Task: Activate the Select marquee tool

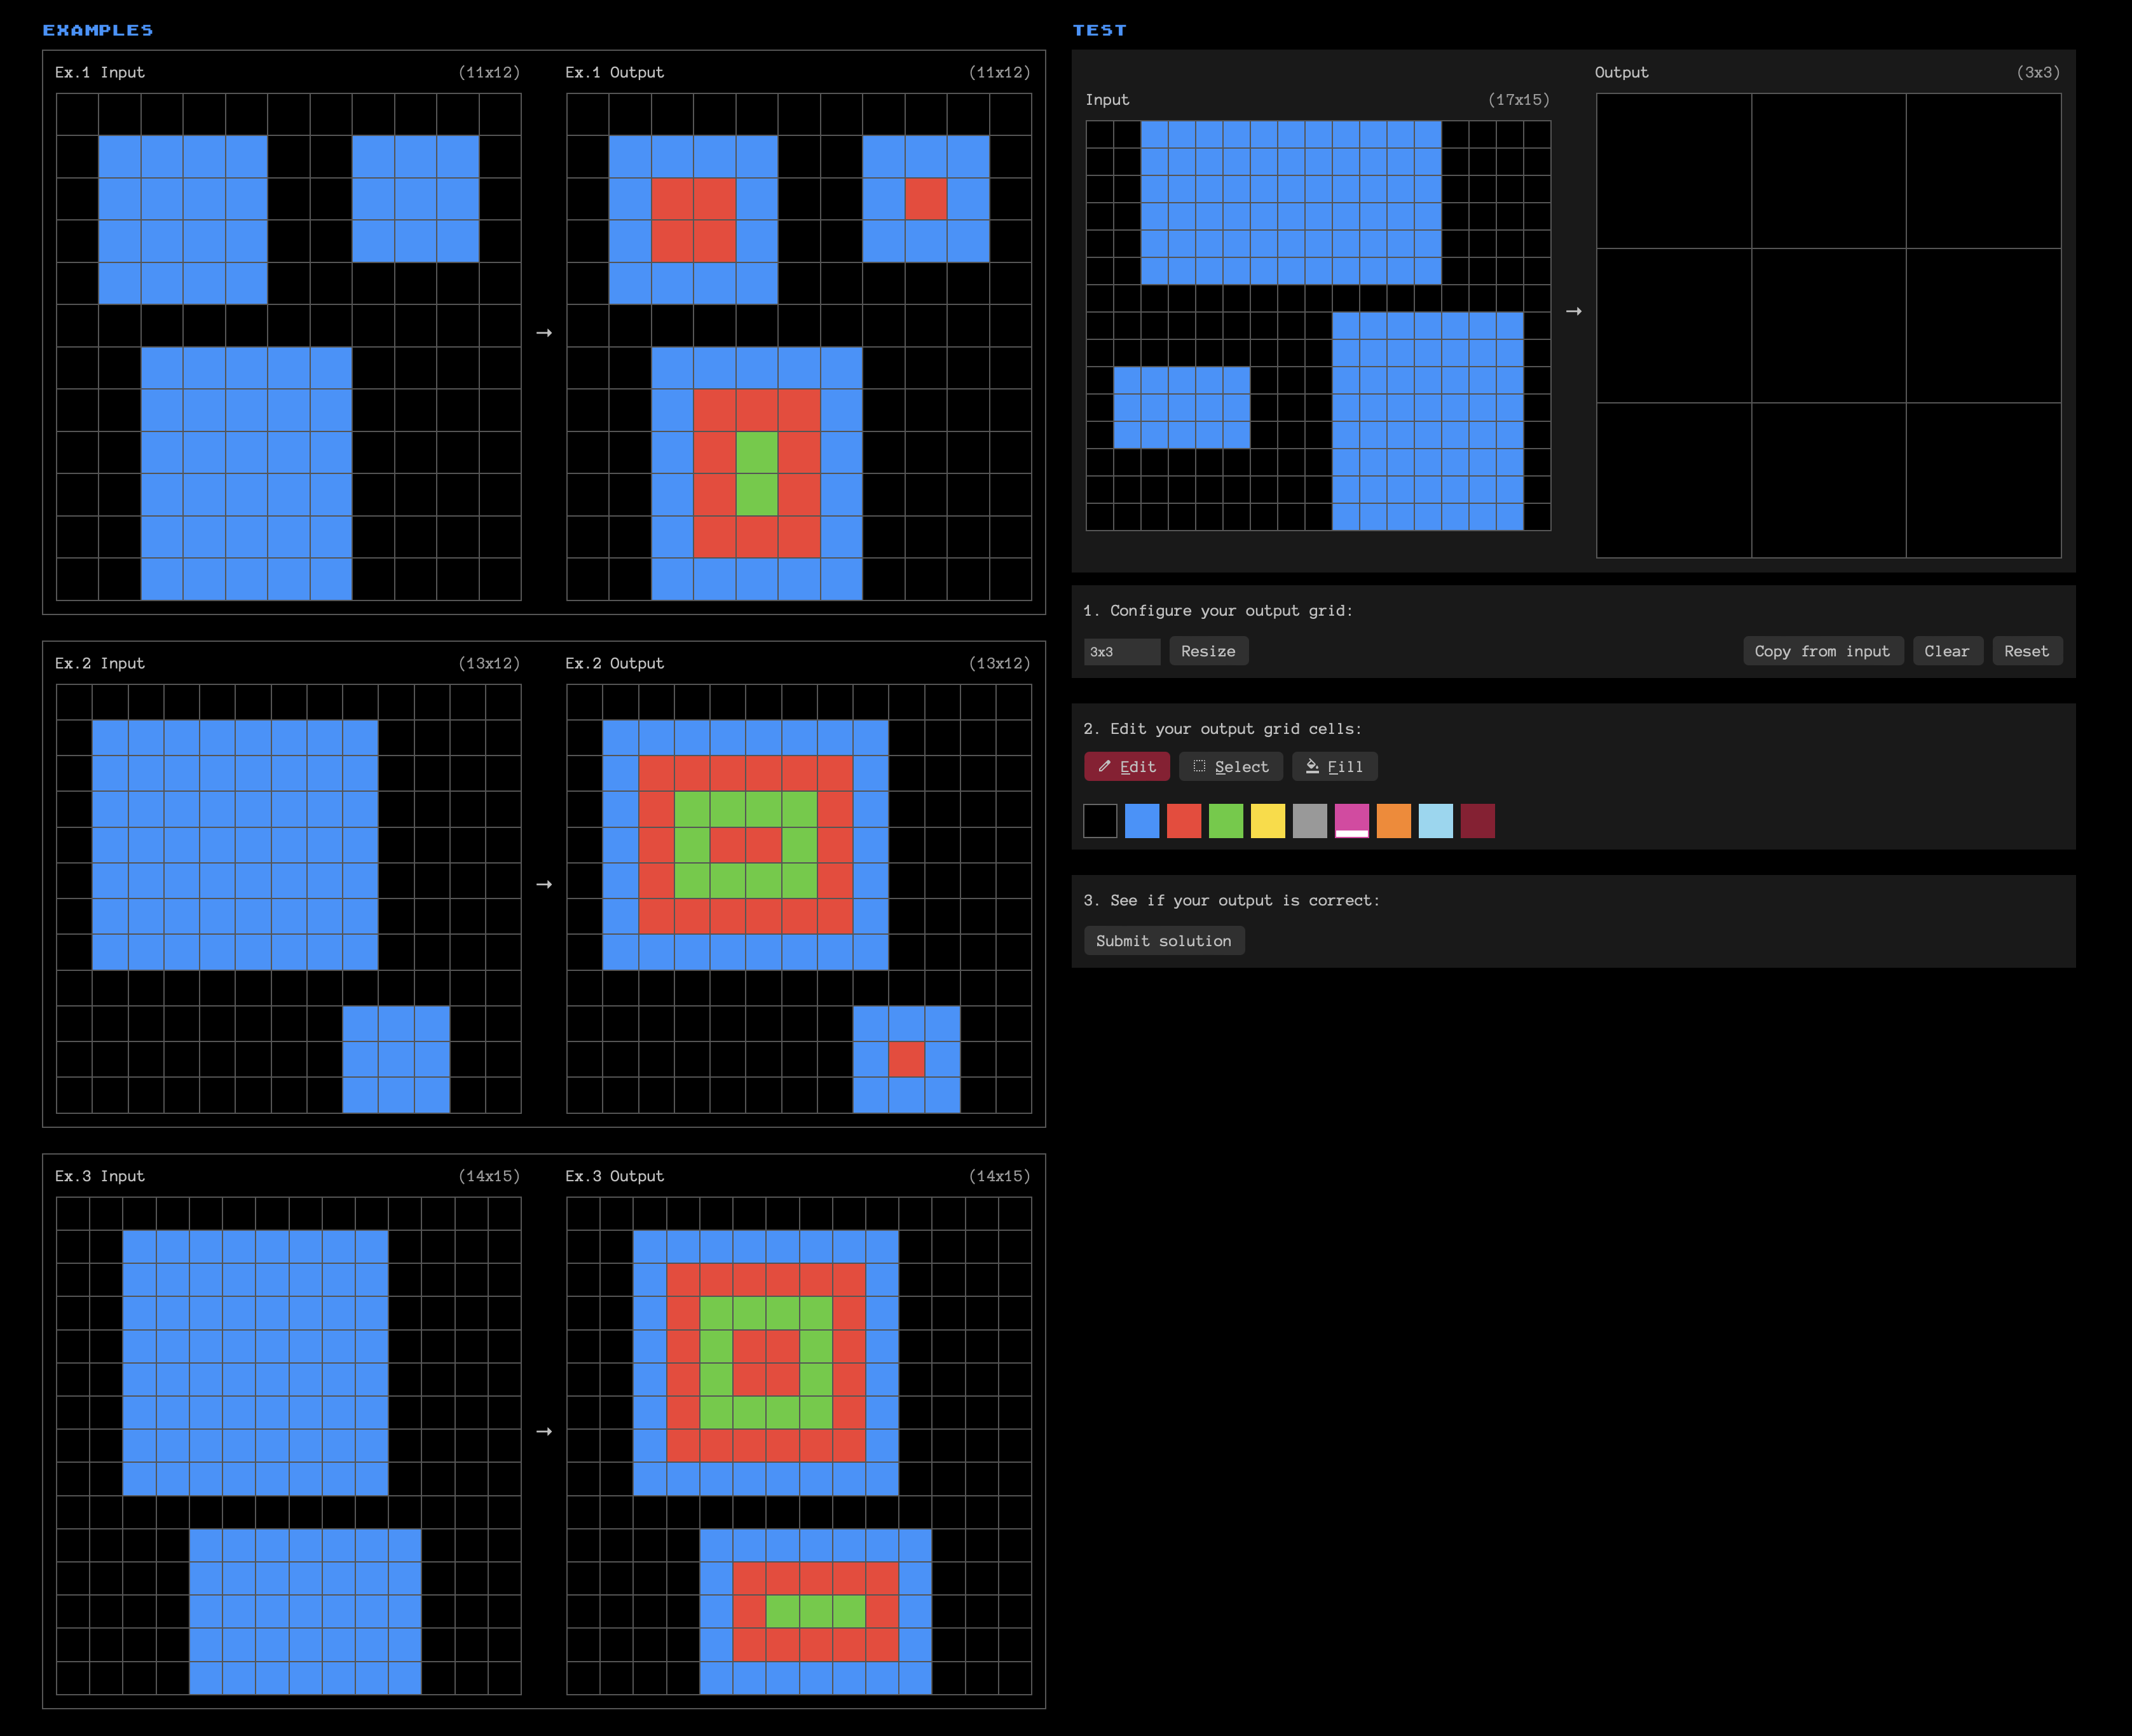Action: (1229, 766)
